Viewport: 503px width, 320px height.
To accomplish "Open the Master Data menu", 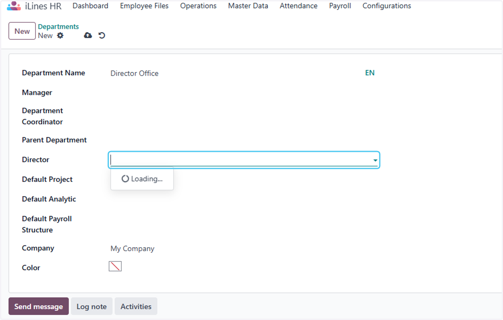I will tap(248, 6).
